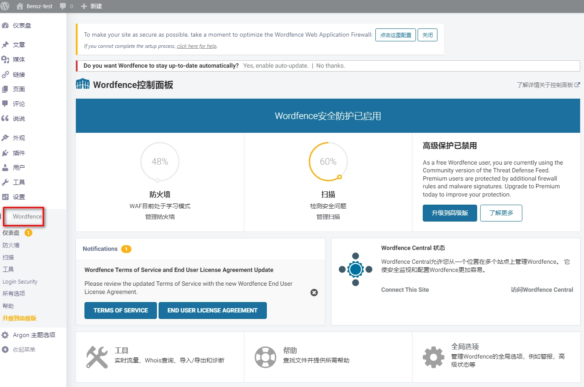Click the gear 全局选项 icon
The width and height of the screenshot is (584, 387).
point(434,357)
